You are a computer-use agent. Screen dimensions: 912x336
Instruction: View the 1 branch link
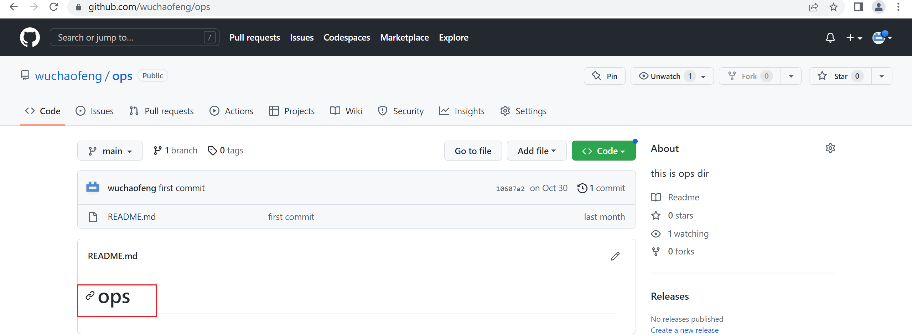coord(175,151)
